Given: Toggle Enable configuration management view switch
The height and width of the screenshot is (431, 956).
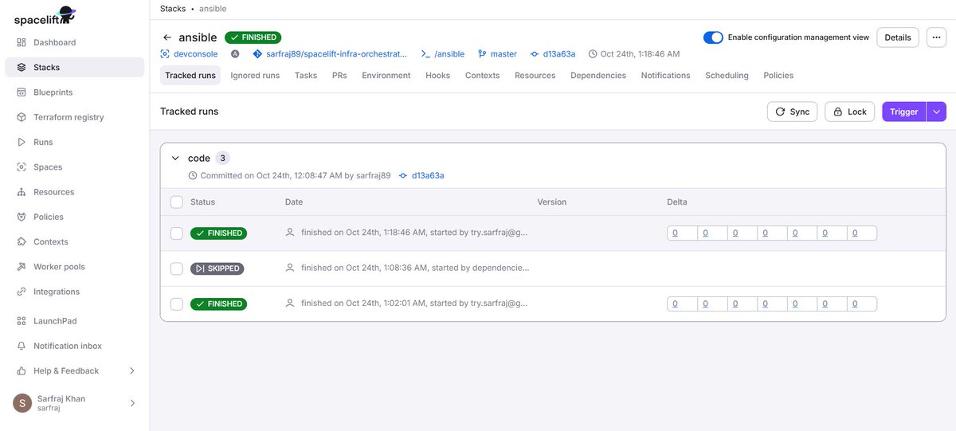Looking at the screenshot, I should pyautogui.click(x=713, y=37).
